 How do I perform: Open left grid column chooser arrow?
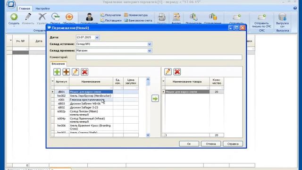[x=52, y=81]
